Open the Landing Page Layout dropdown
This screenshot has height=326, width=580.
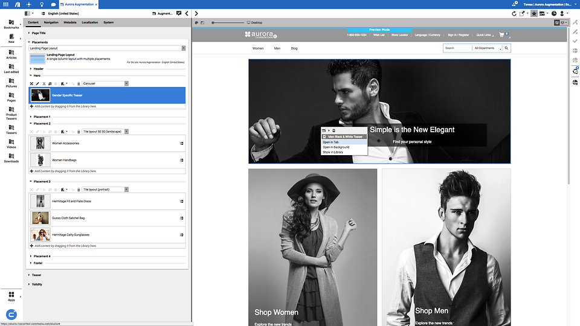click(108, 48)
